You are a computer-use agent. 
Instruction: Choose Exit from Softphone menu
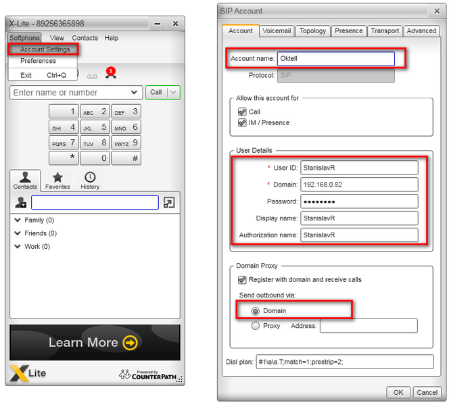point(43,75)
